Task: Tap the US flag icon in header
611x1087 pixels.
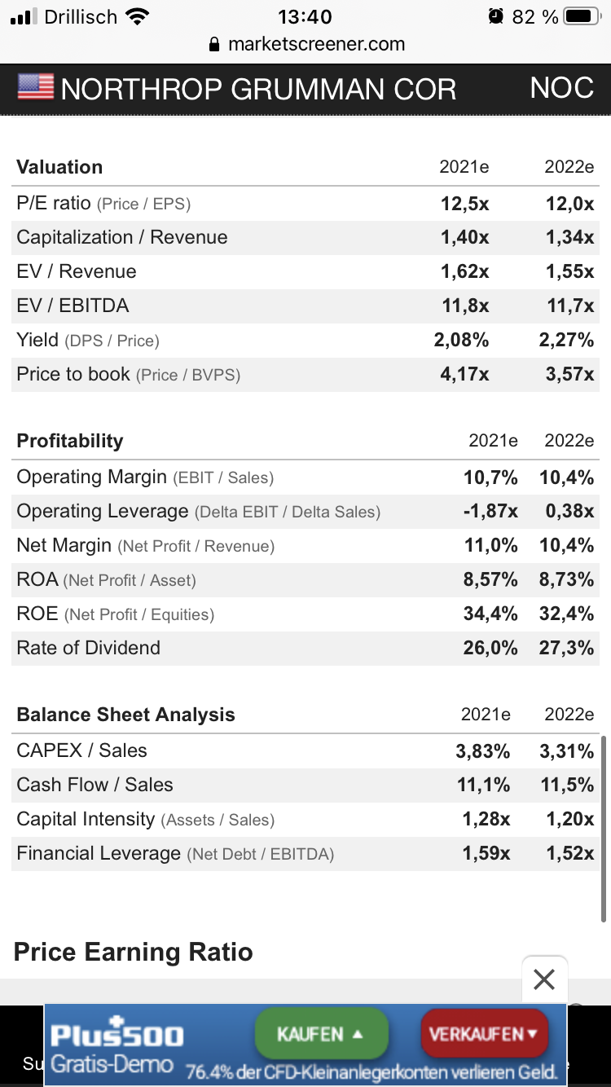Action: point(36,87)
